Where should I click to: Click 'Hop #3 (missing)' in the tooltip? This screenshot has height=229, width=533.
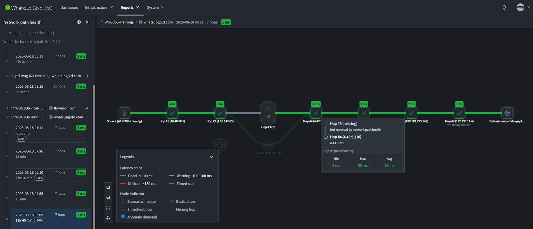(344, 123)
